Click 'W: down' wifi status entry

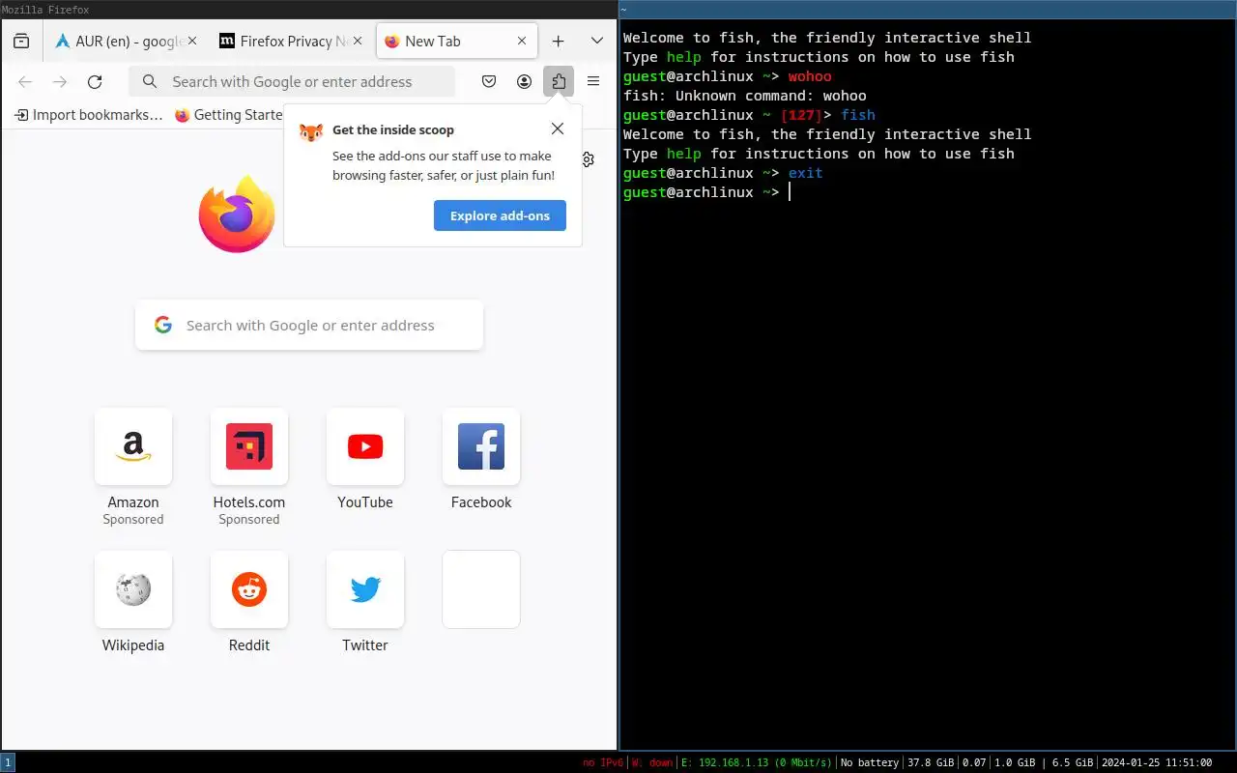coord(652,763)
